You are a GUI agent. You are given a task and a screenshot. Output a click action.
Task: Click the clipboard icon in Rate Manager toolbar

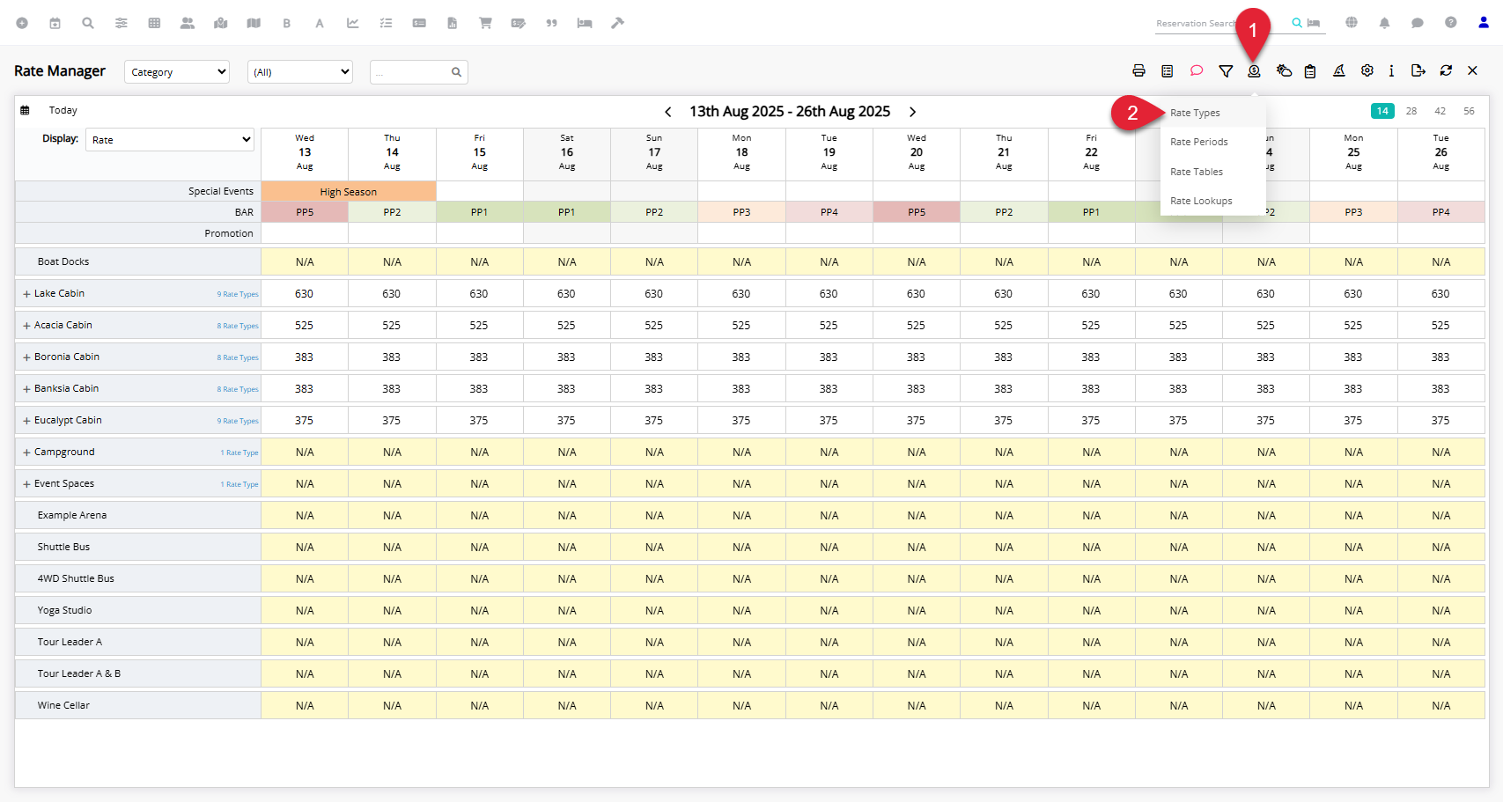click(1310, 70)
